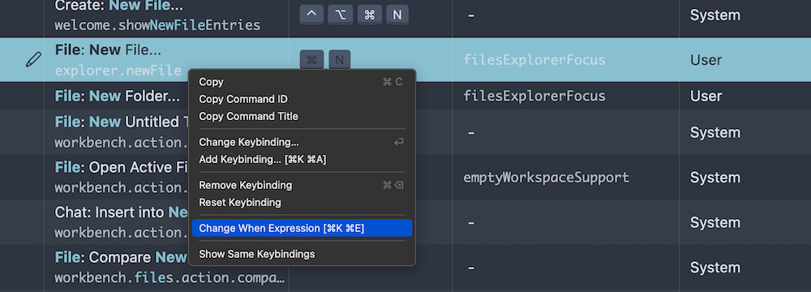The height and width of the screenshot is (292, 811).
Task: Select the File: Compare New row
Action: 405,268
